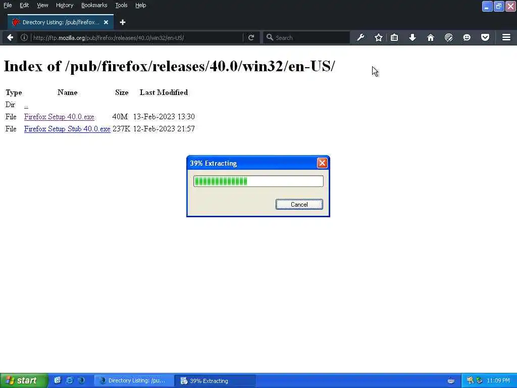This screenshot has width=517, height=388.
Task: Click date 12-Feb-2023 21:57
Action: 164,129
